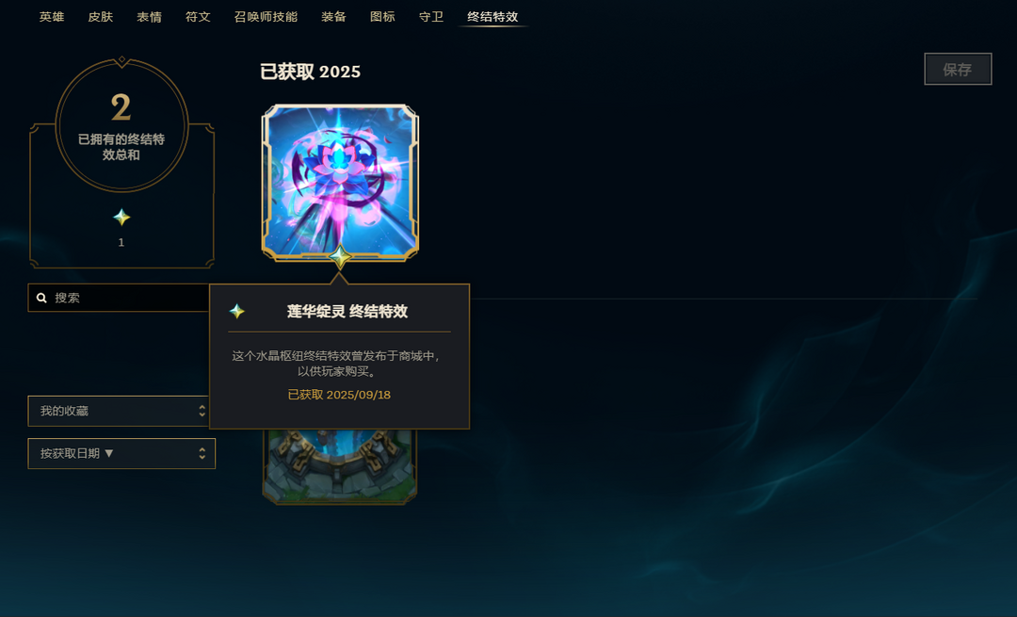Open the 我的收藏 filter dropdown
The width and height of the screenshot is (1017, 617).
click(x=119, y=411)
